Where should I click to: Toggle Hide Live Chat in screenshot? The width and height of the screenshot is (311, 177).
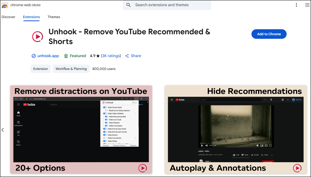pos(106,120)
